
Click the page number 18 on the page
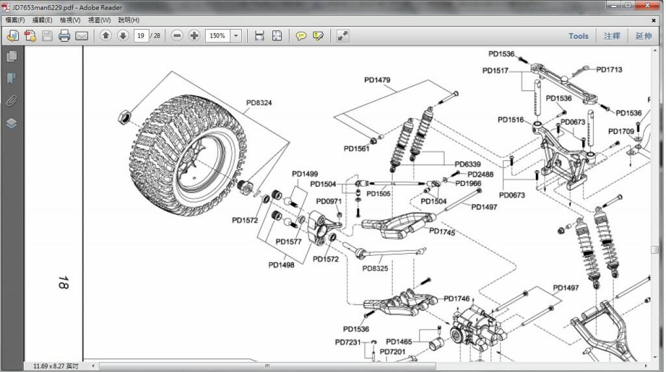[x=63, y=282]
